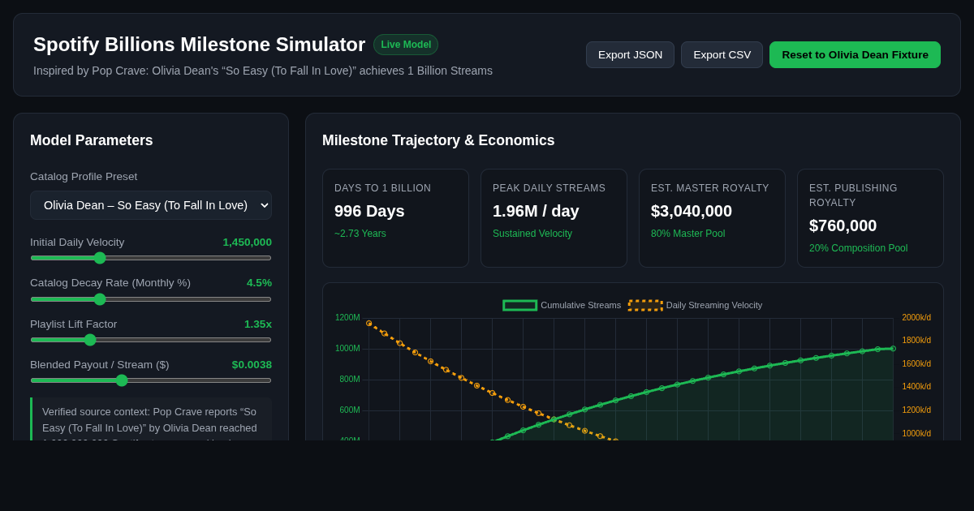
Task: Adjust the Catalog Decay Rate slider
Action: click(151, 299)
